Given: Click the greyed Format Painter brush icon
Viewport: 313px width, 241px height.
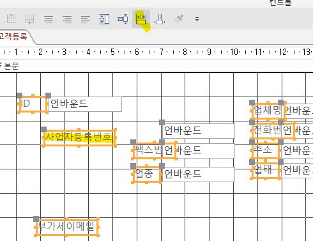Looking at the screenshot, I should pyautogui.click(x=178, y=19).
